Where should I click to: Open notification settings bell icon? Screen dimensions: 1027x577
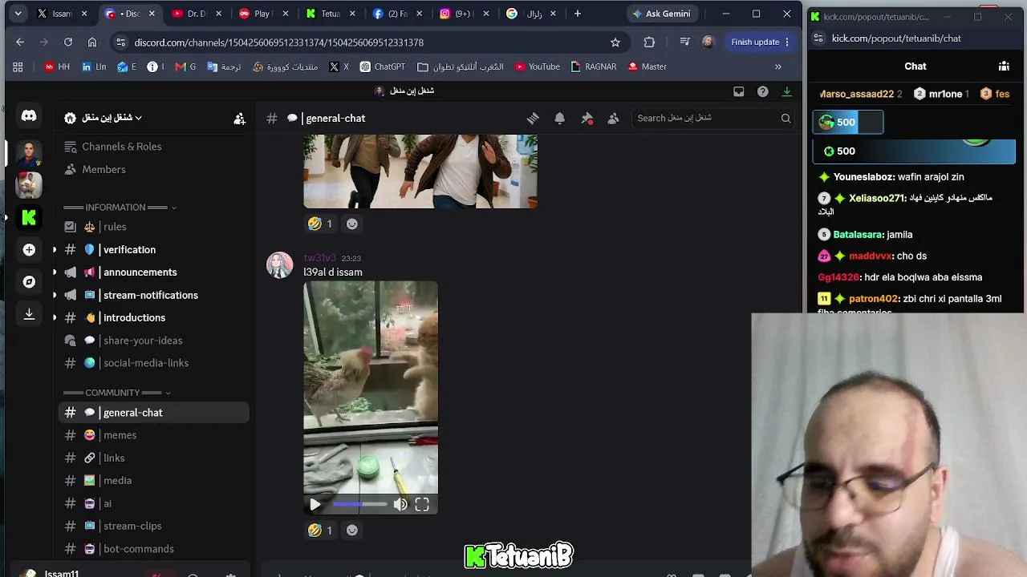(559, 119)
